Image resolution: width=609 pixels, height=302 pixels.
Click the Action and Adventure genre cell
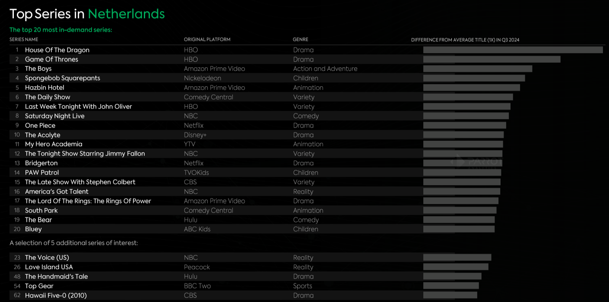(325, 69)
